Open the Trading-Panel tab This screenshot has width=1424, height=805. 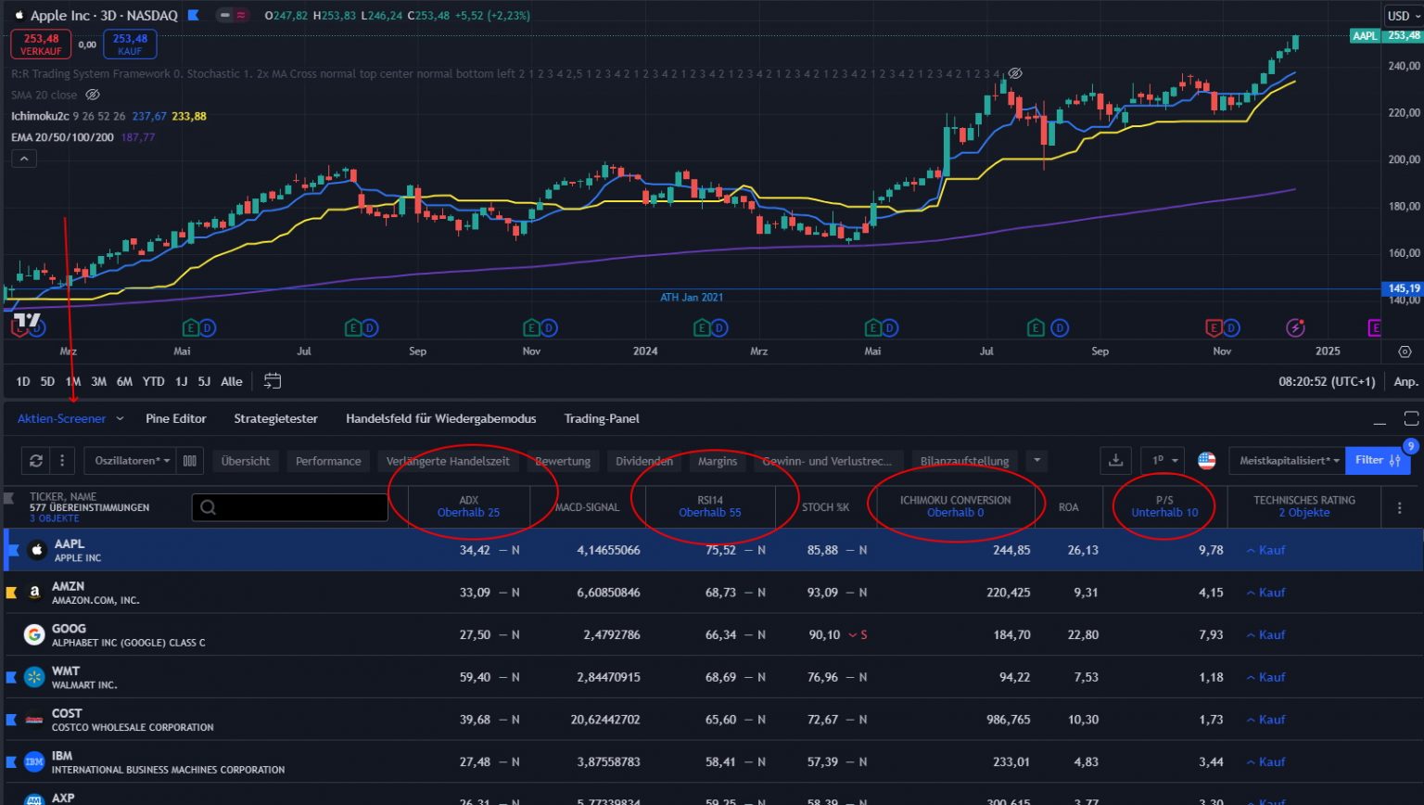click(602, 418)
